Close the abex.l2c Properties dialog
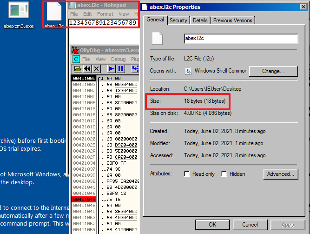310x234 pixels. (x=303, y=7)
